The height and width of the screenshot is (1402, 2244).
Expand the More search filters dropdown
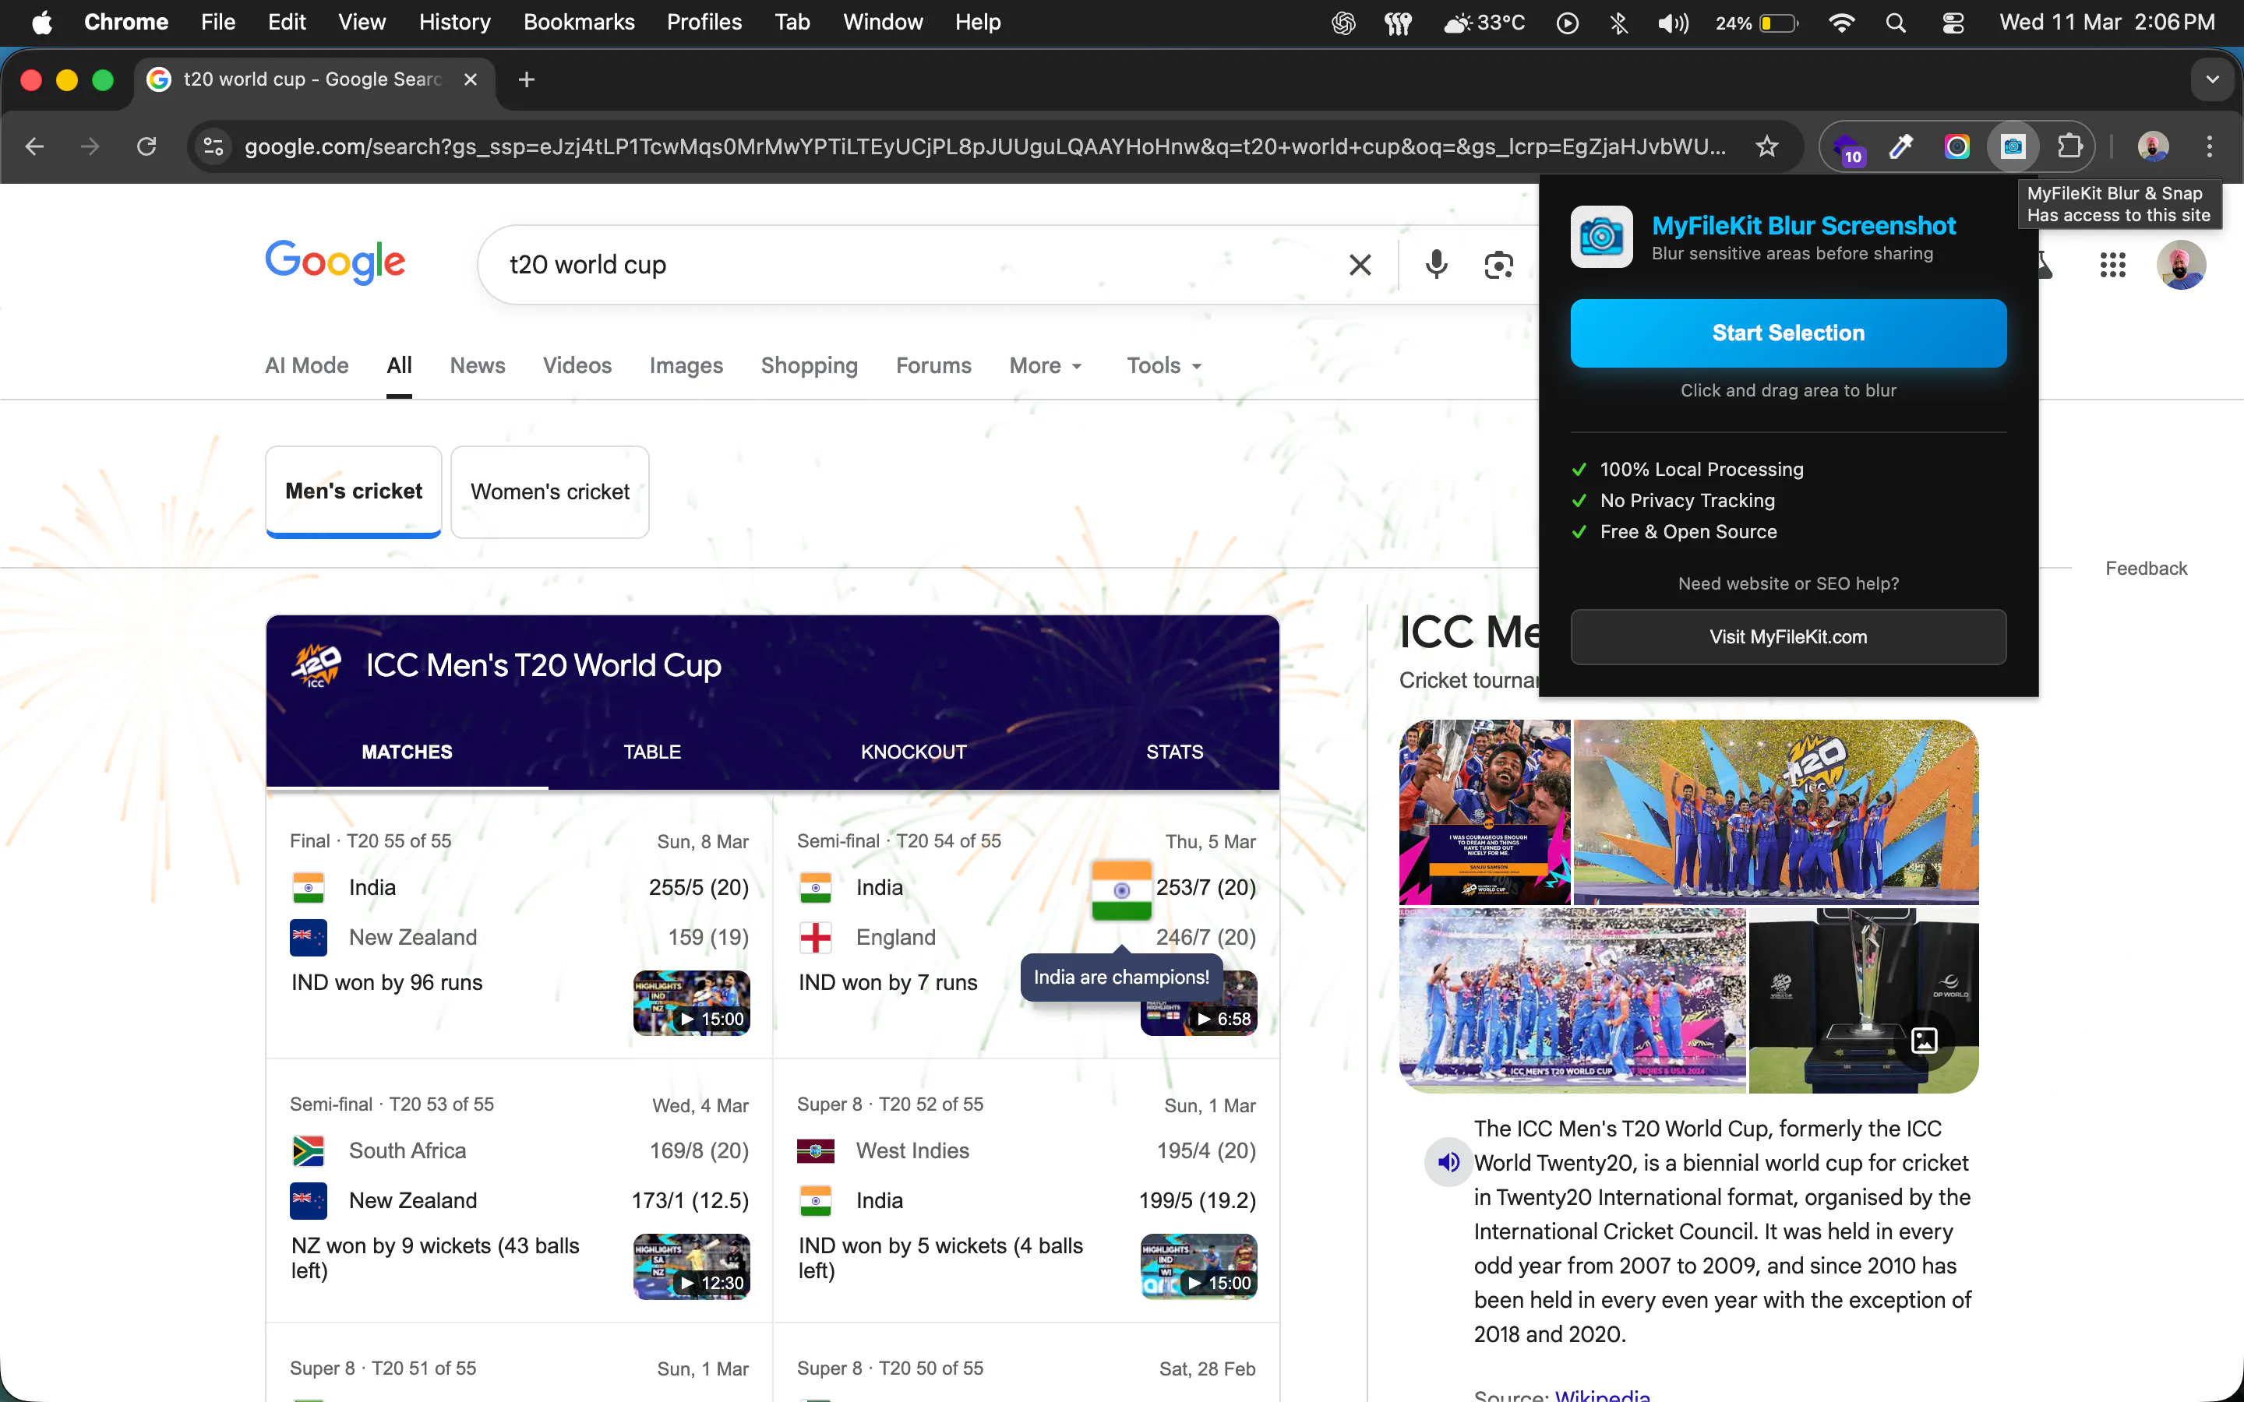[1046, 365]
